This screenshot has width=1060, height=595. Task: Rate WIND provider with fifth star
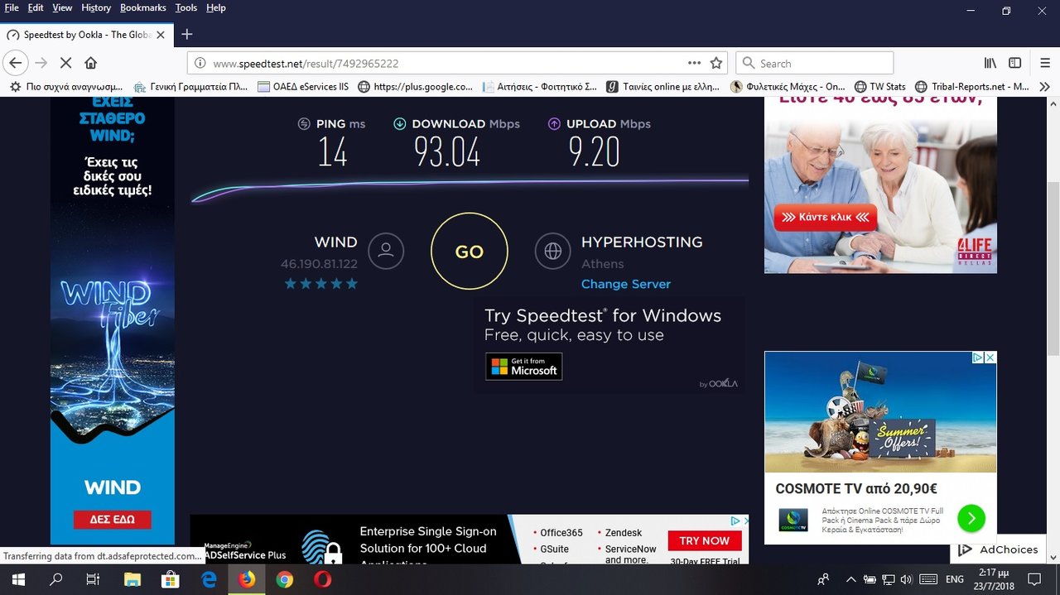352,284
